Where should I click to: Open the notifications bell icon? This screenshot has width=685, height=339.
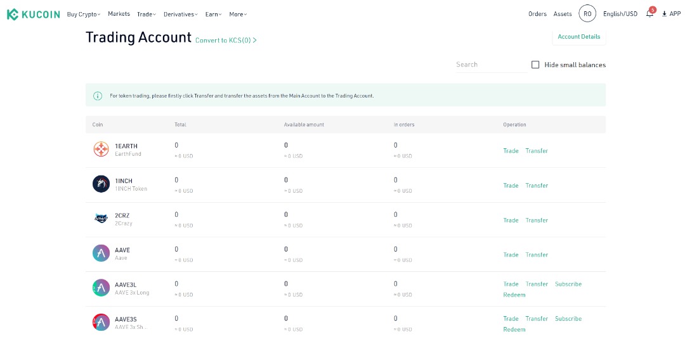pyautogui.click(x=649, y=14)
